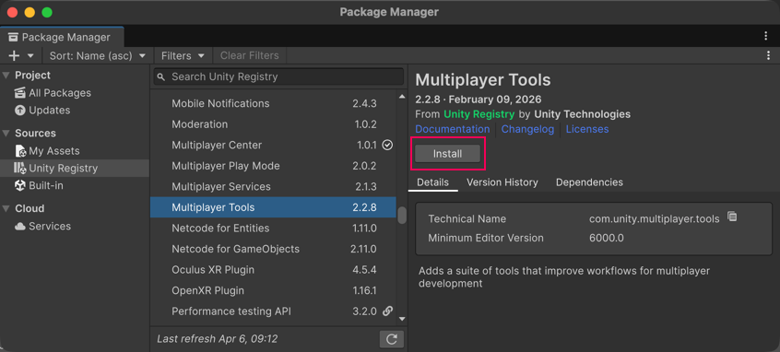Select Unity Registry source
This screenshot has width=780, height=352.
(75, 168)
